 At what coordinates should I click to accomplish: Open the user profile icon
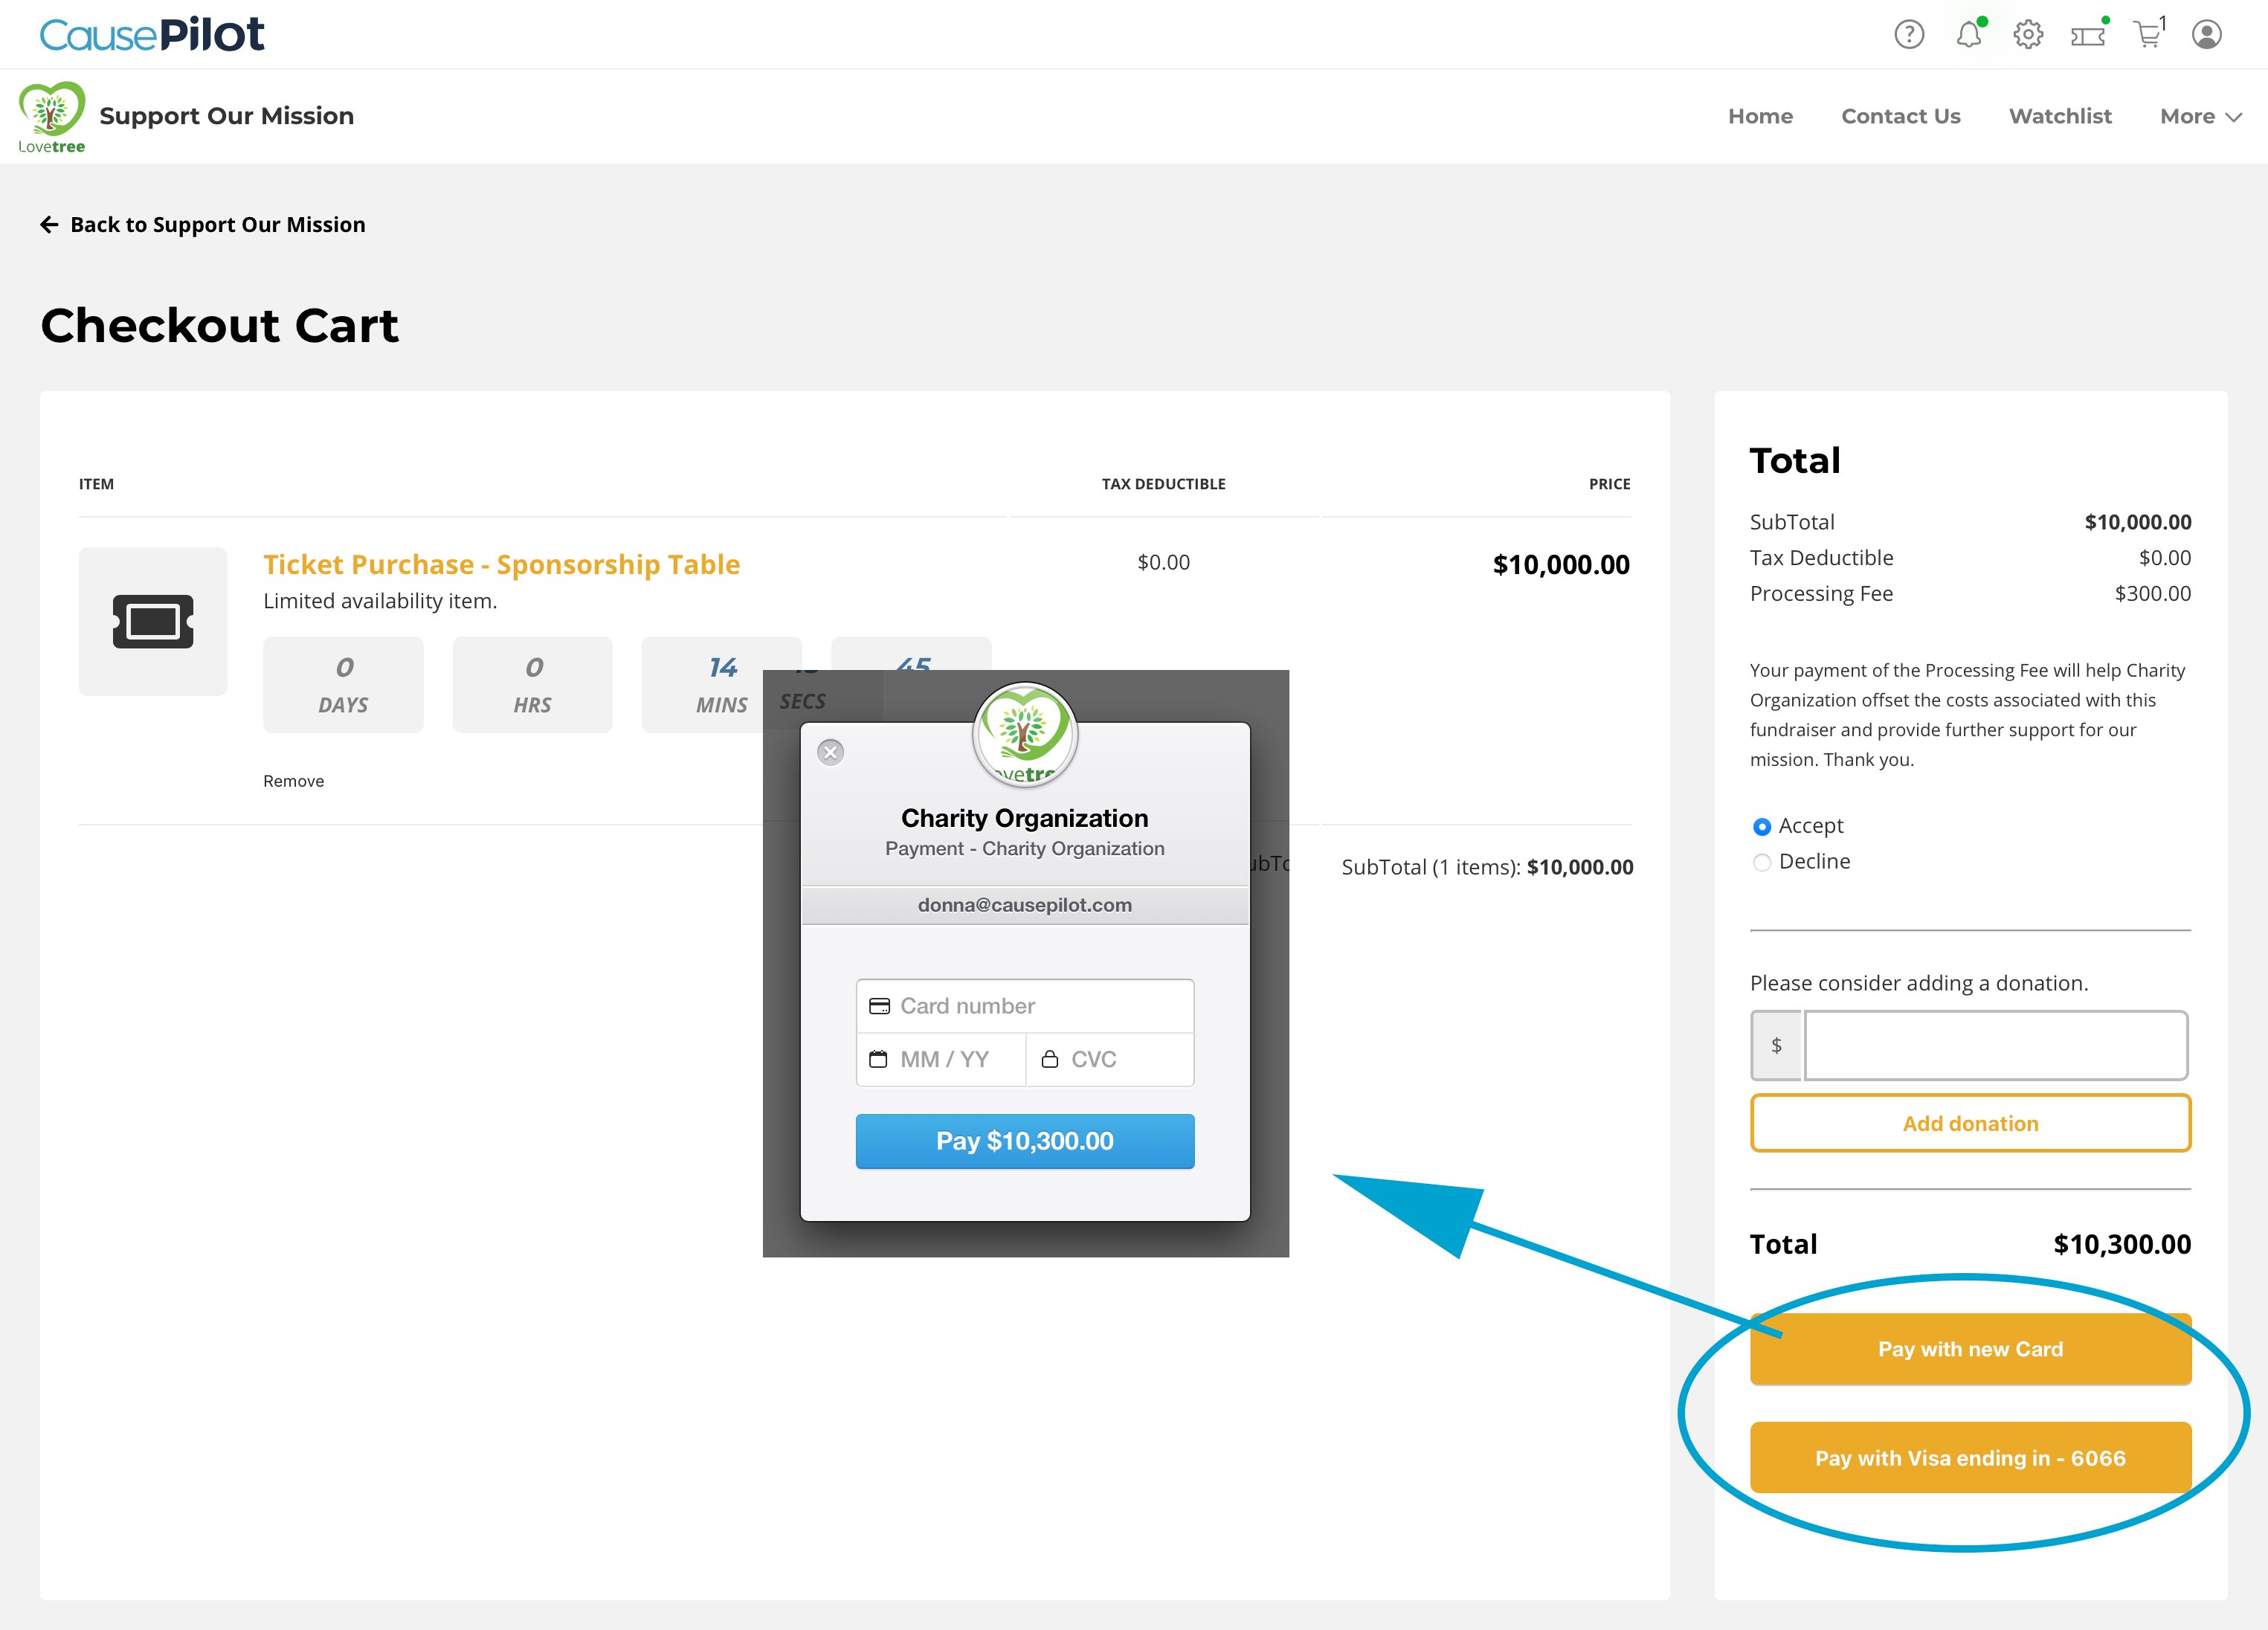click(x=2206, y=35)
